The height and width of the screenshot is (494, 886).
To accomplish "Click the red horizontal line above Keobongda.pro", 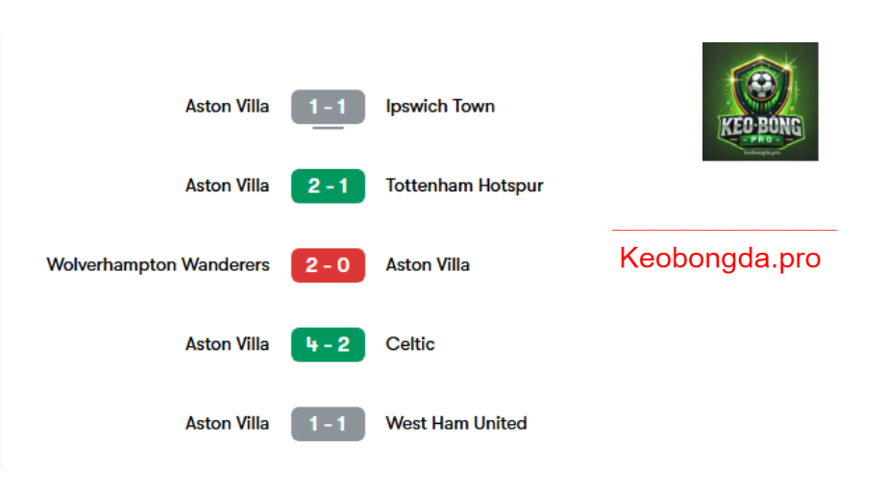I will pyautogui.click(x=724, y=230).
